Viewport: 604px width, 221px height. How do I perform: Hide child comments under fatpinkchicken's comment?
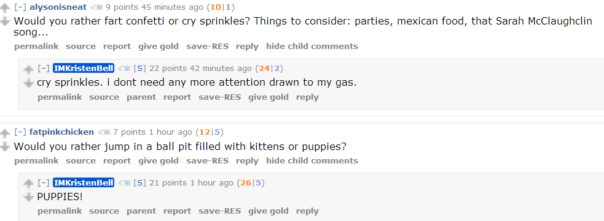click(312, 161)
